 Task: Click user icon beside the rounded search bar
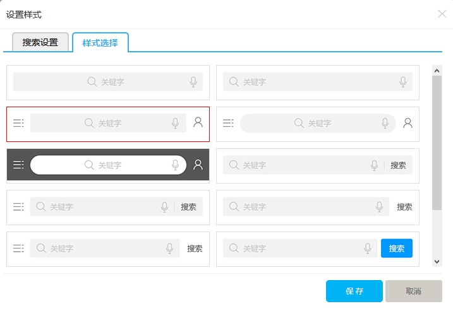pos(408,123)
